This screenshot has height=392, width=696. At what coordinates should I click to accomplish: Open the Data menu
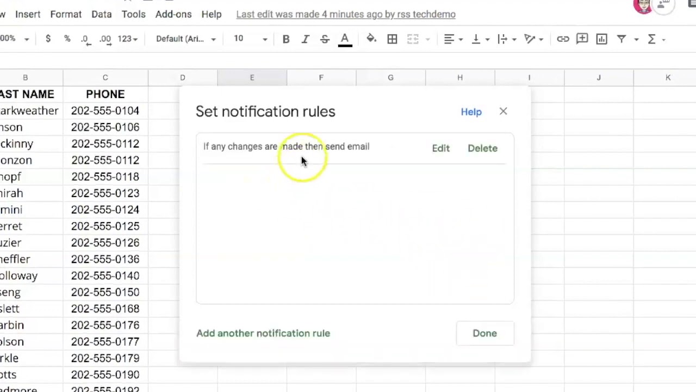tap(101, 14)
